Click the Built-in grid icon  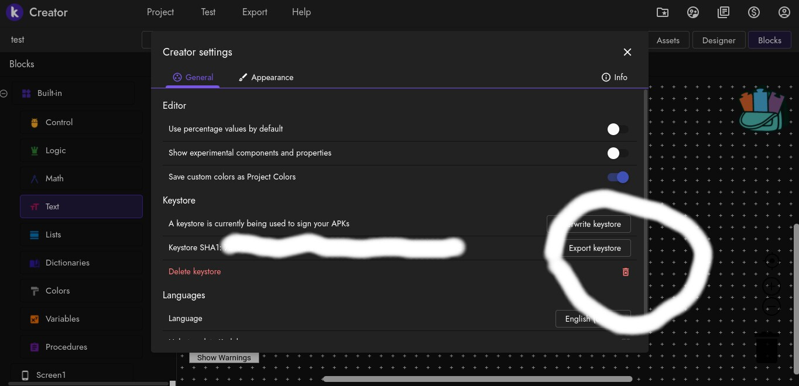pos(26,93)
